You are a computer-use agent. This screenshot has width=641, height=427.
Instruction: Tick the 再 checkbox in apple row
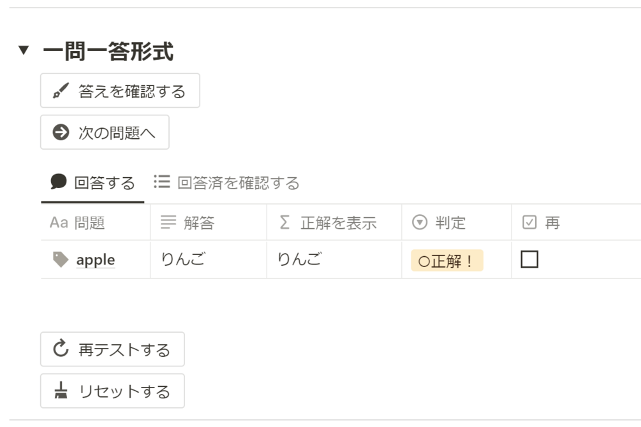pos(529,259)
